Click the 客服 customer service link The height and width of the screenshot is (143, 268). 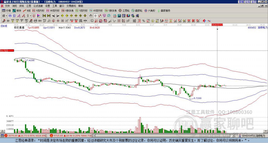241,2
